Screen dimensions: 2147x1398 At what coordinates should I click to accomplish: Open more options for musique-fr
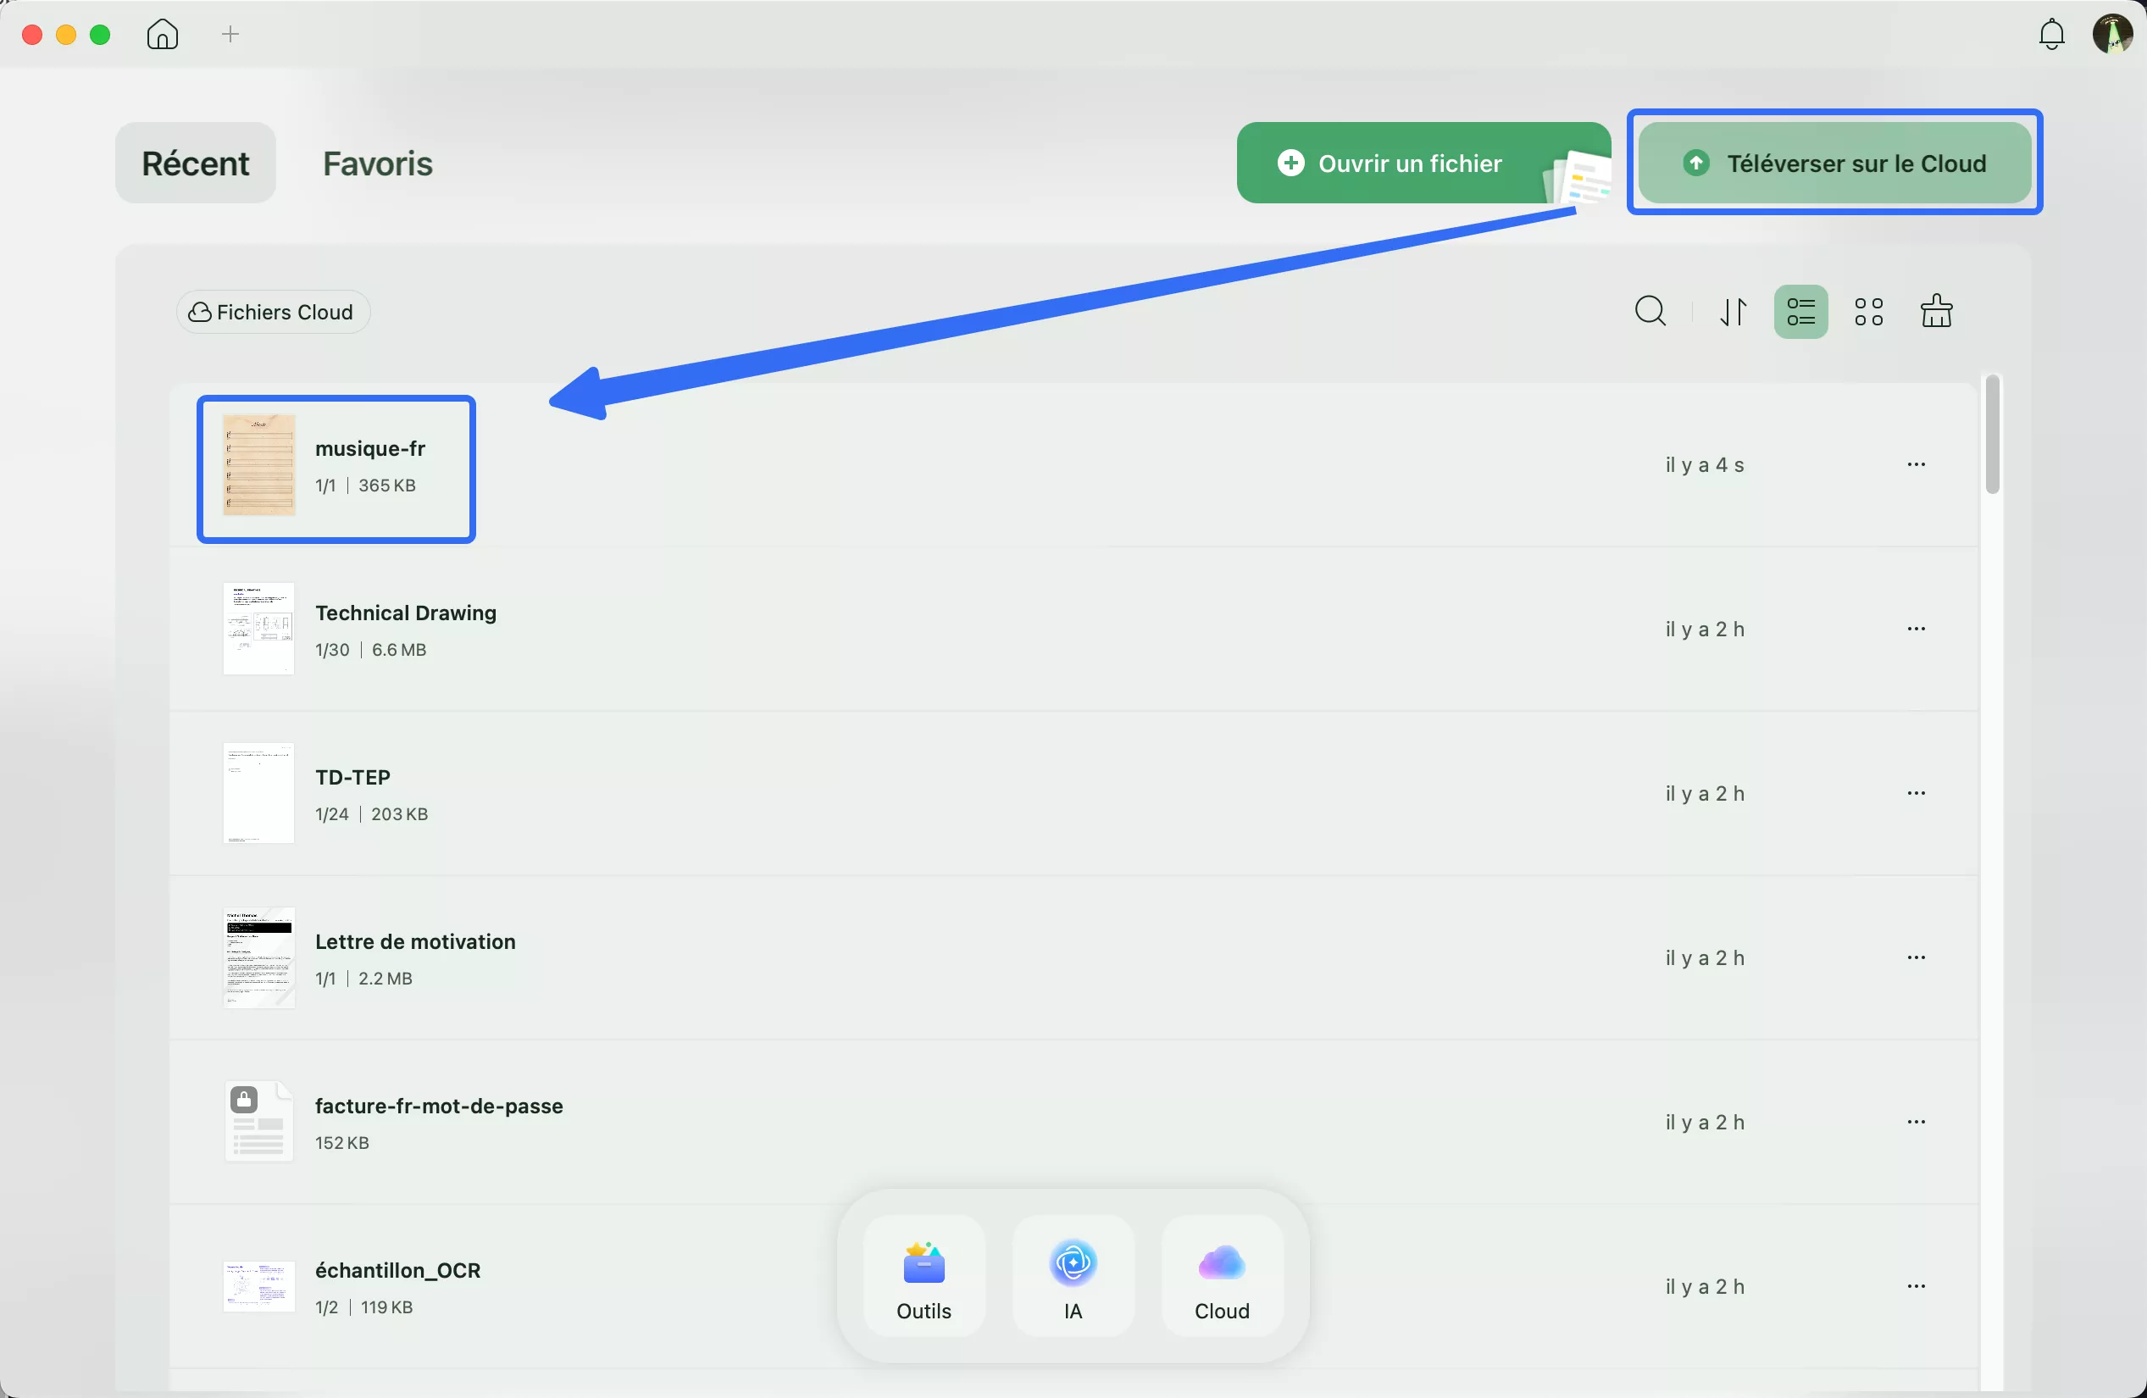point(1916,464)
